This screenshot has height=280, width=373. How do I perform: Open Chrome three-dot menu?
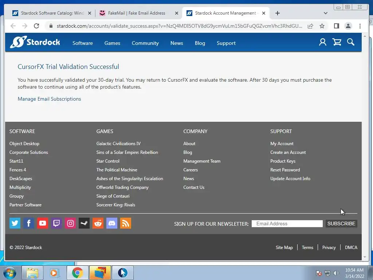pos(360,26)
